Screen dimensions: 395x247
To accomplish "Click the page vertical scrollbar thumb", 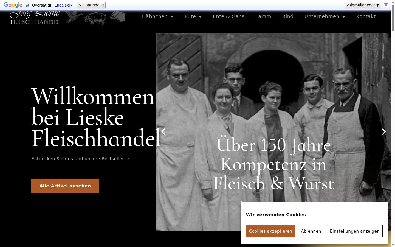I will pyautogui.click(x=393, y=18).
